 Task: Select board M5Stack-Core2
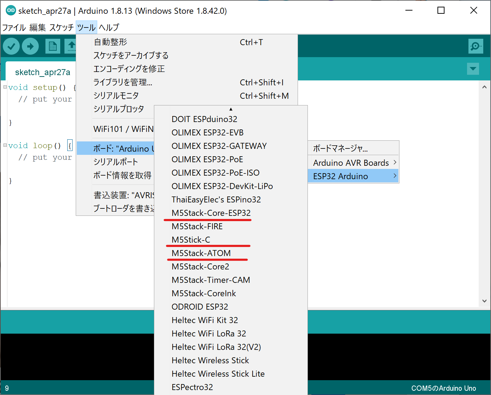tap(231, 267)
